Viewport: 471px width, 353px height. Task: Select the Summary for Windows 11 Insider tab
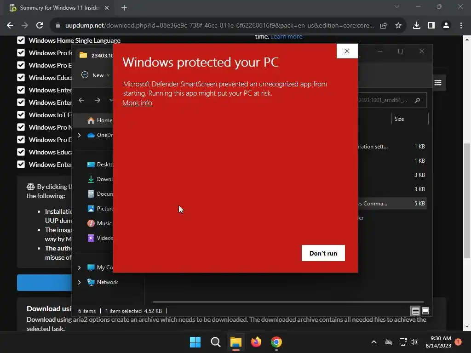tap(59, 8)
